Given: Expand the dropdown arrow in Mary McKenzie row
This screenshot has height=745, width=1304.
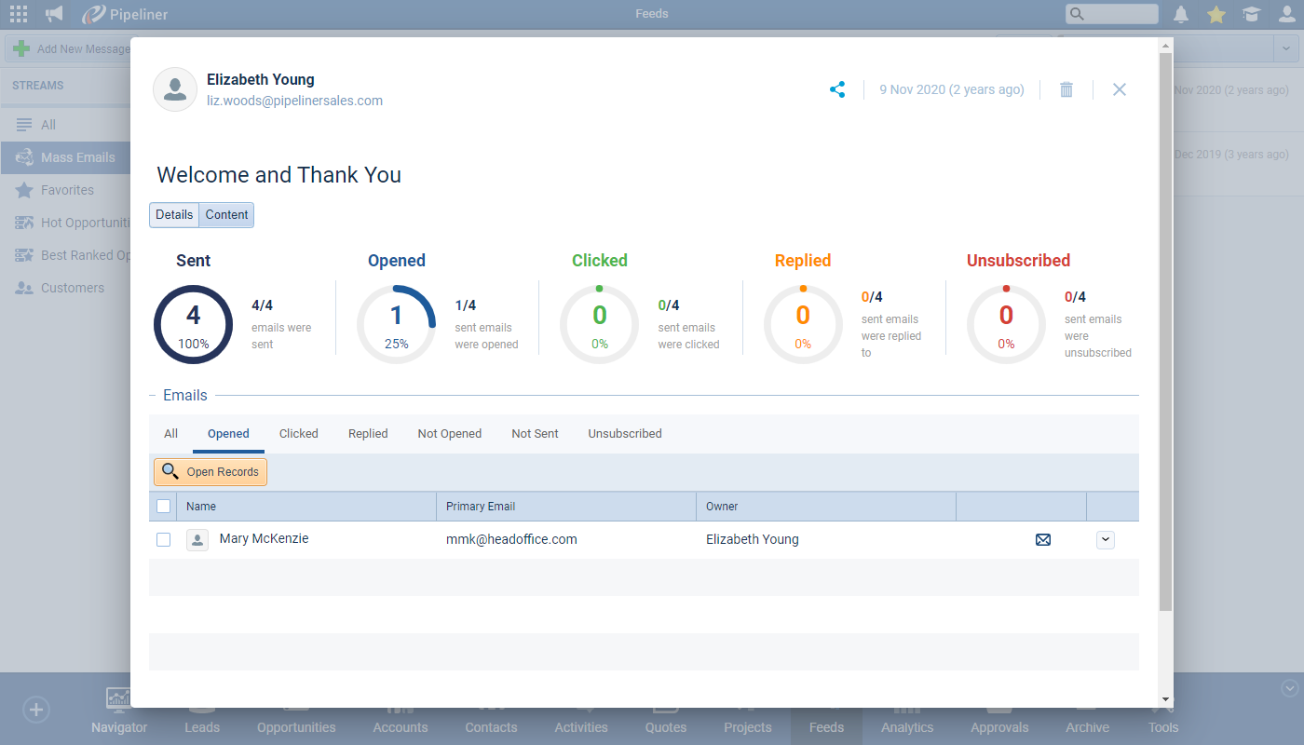Looking at the screenshot, I should coord(1106,539).
